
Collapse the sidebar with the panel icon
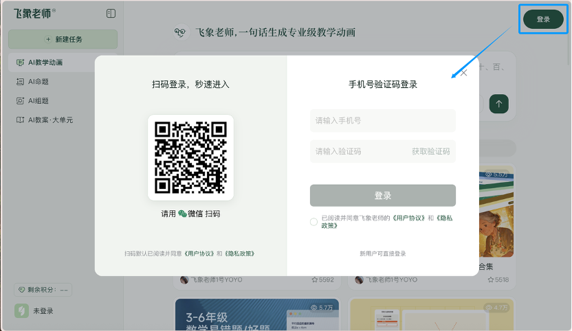(111, 14)
